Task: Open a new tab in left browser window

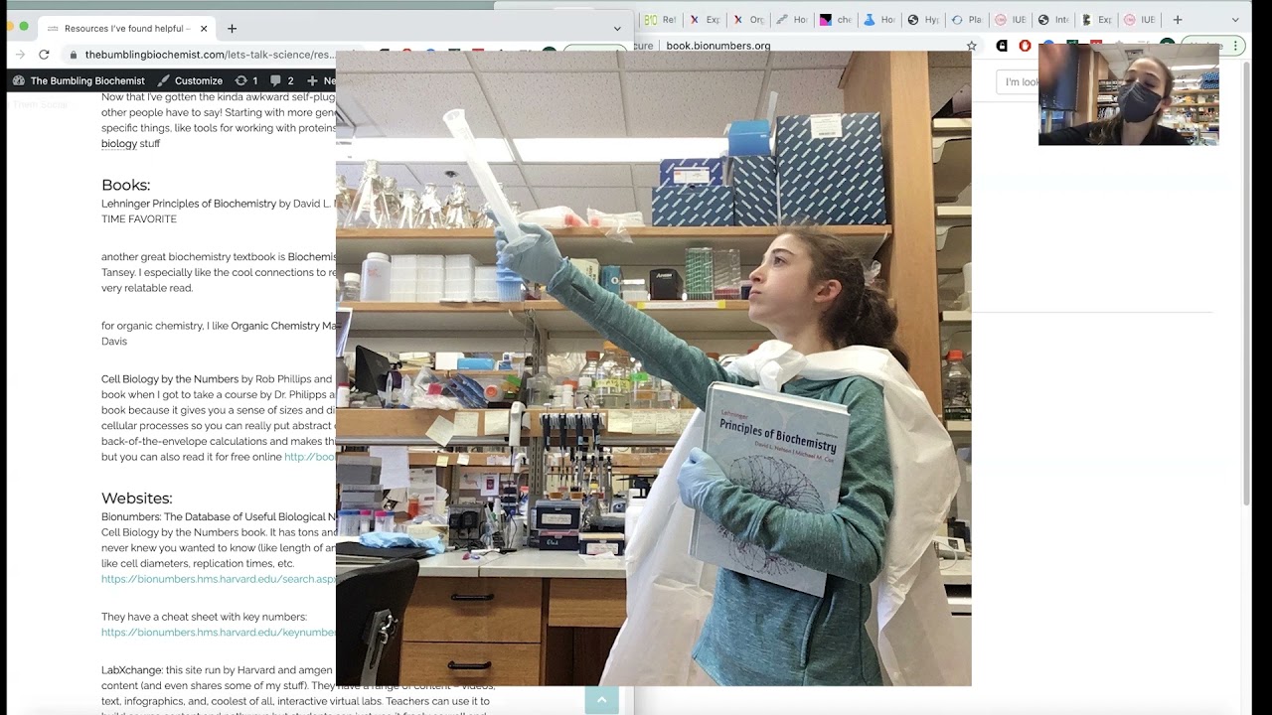Action: [x=232, y=29]
